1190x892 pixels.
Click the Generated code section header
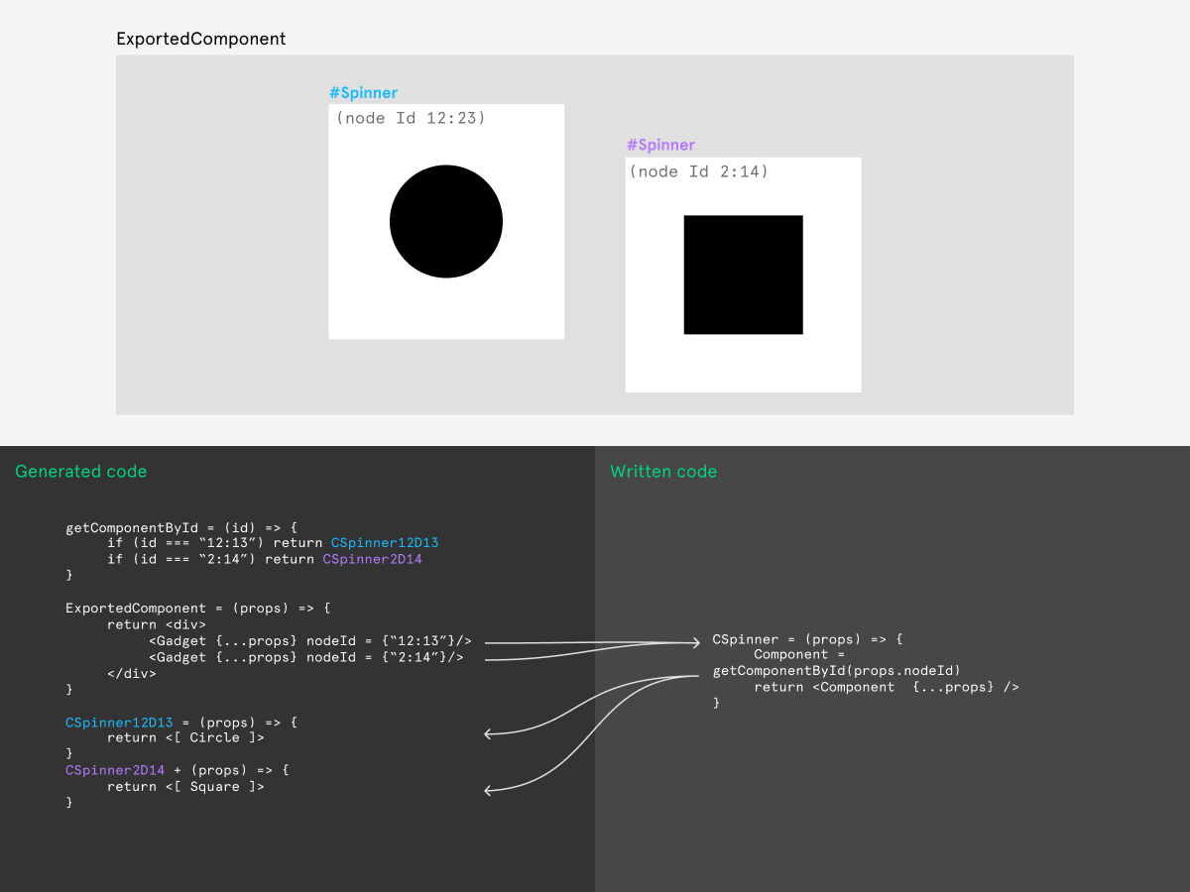[x=80, y=471]
